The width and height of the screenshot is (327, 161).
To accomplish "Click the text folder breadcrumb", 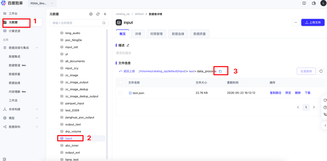I will pos(191,71).
